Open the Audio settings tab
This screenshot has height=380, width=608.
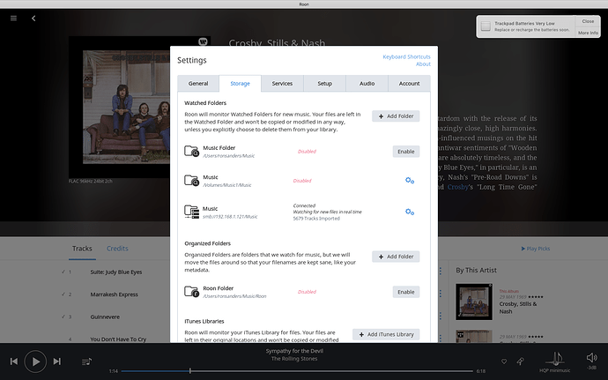coord(367,84)
